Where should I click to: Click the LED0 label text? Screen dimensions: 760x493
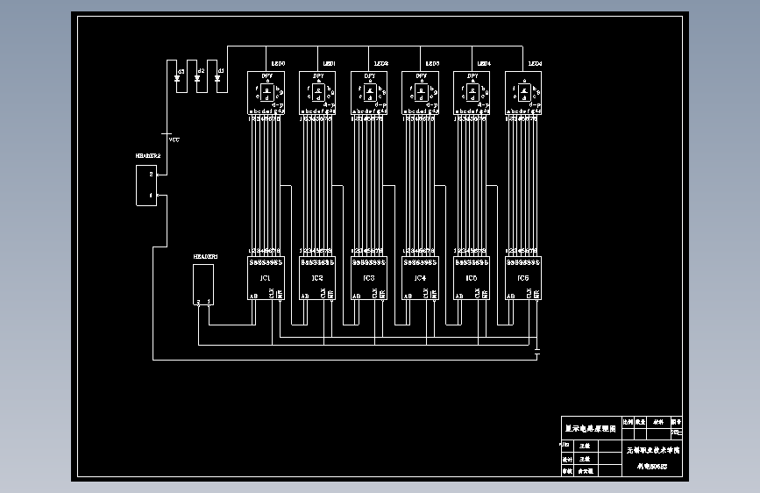pos(278,63)
